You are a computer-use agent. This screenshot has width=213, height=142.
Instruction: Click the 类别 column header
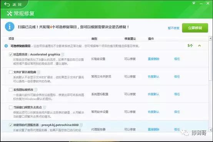94,39
